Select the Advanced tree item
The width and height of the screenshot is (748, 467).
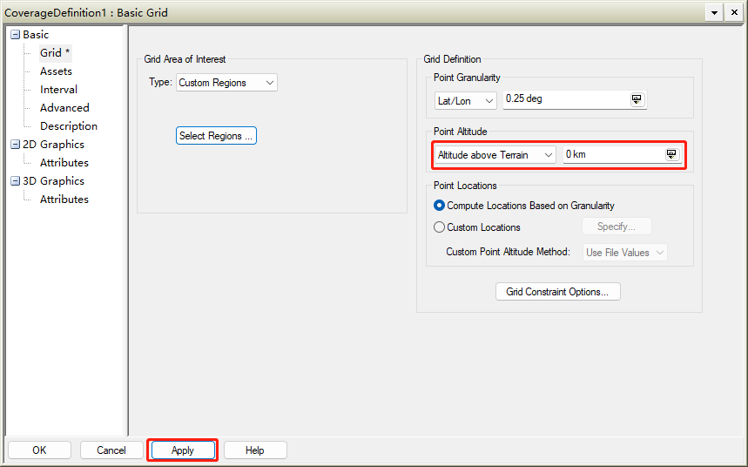pyautogui.click(x=64, y=108)
